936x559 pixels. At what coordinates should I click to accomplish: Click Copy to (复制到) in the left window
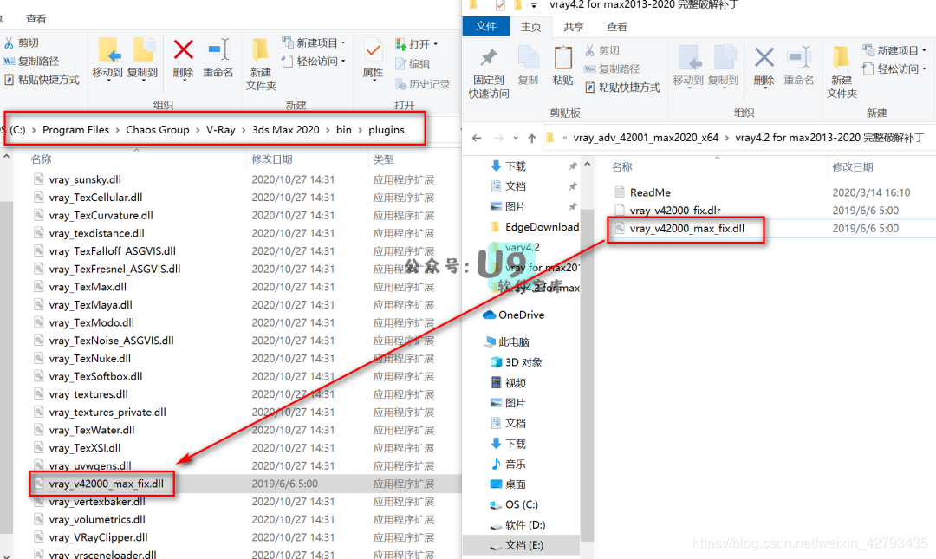point(143,58)
